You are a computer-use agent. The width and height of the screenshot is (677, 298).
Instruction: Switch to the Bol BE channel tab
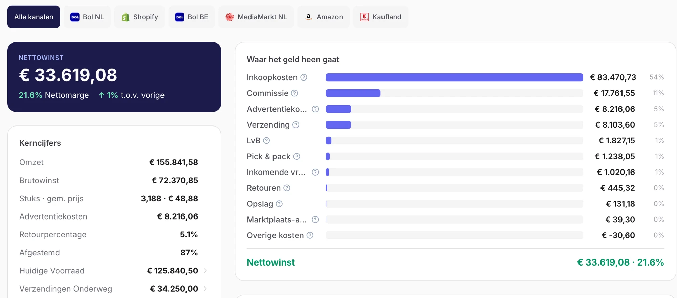pos(192,17)
